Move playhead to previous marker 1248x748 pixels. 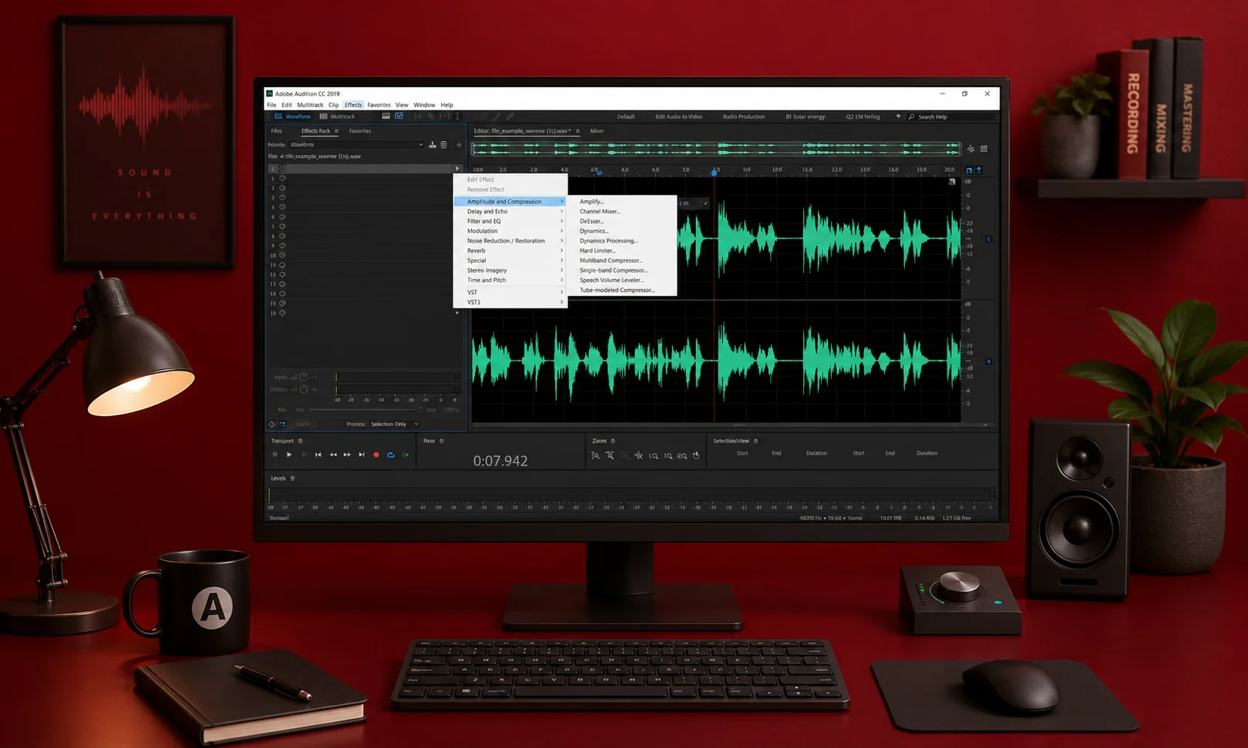[x=318, y=455]
